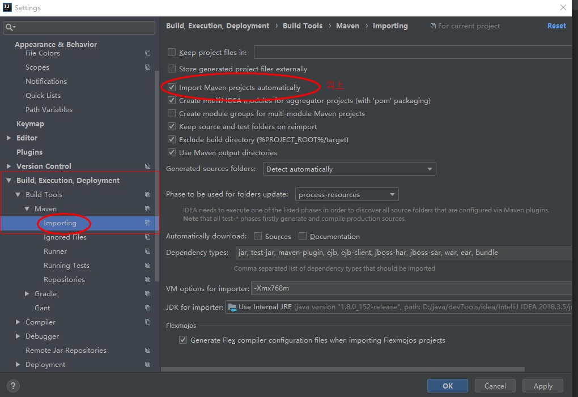Click Build Tools in breadcrumb

(302, 26)
